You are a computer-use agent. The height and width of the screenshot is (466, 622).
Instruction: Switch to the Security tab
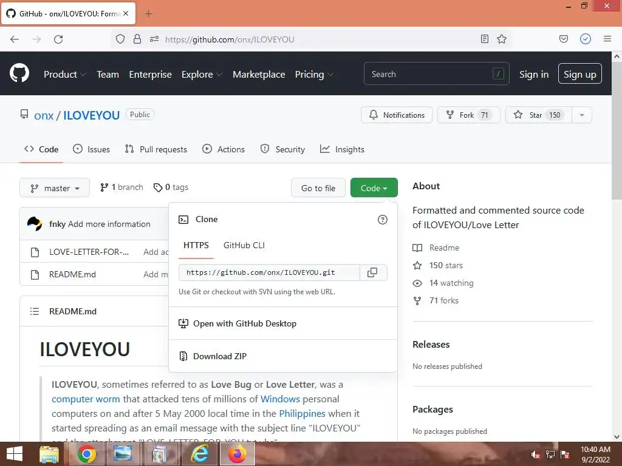pyautogui.click(x=282, y=149)
